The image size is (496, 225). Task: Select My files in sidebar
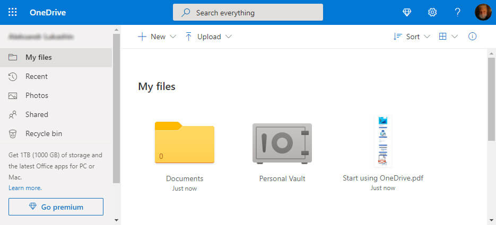pos(56,57)
